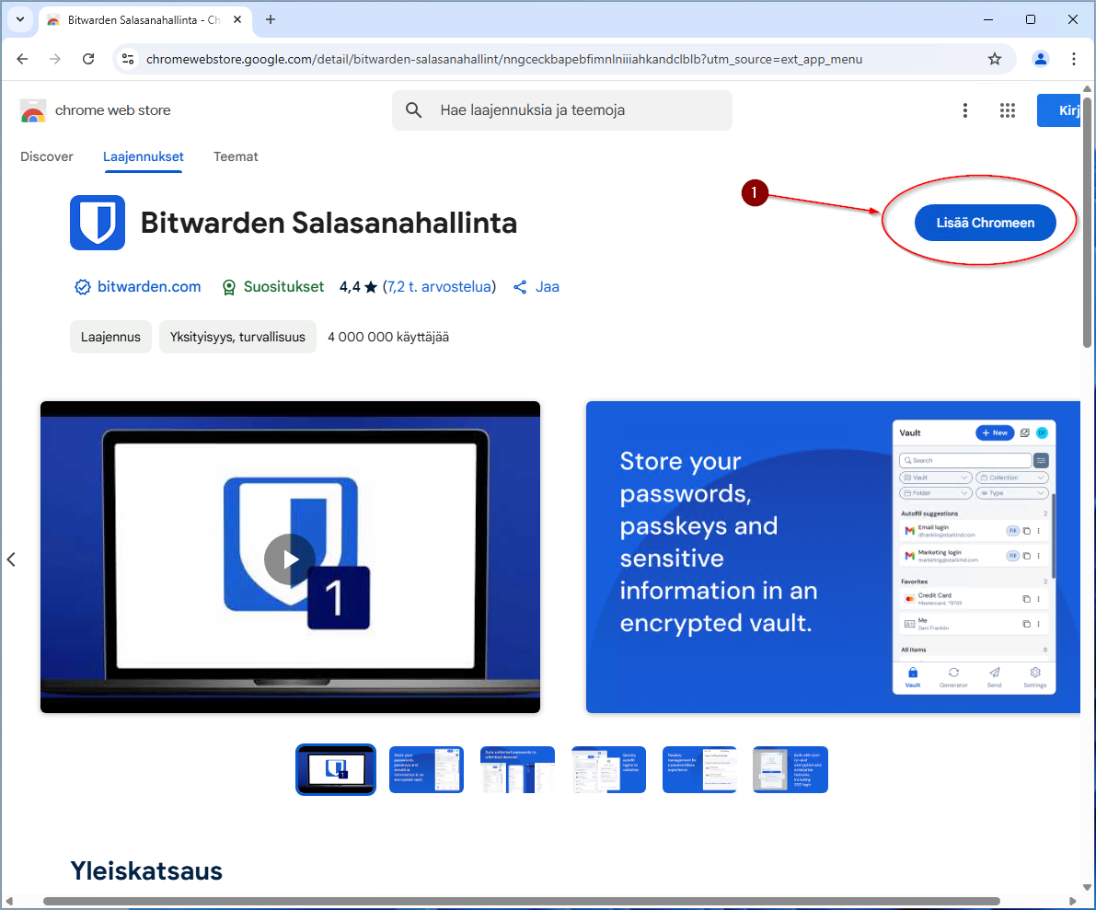Click the Chrome Web Store logo
This screenshot has height=910, width=1096.
pyautogui.click(x=33, y=110)
